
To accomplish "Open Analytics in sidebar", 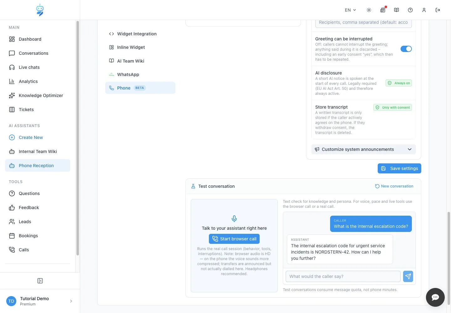I will click(x=38, y=81).
